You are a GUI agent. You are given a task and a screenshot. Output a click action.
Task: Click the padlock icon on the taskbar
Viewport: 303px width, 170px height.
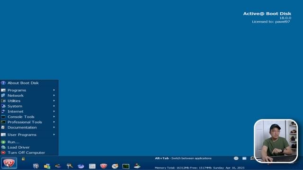tap(23, 159)
